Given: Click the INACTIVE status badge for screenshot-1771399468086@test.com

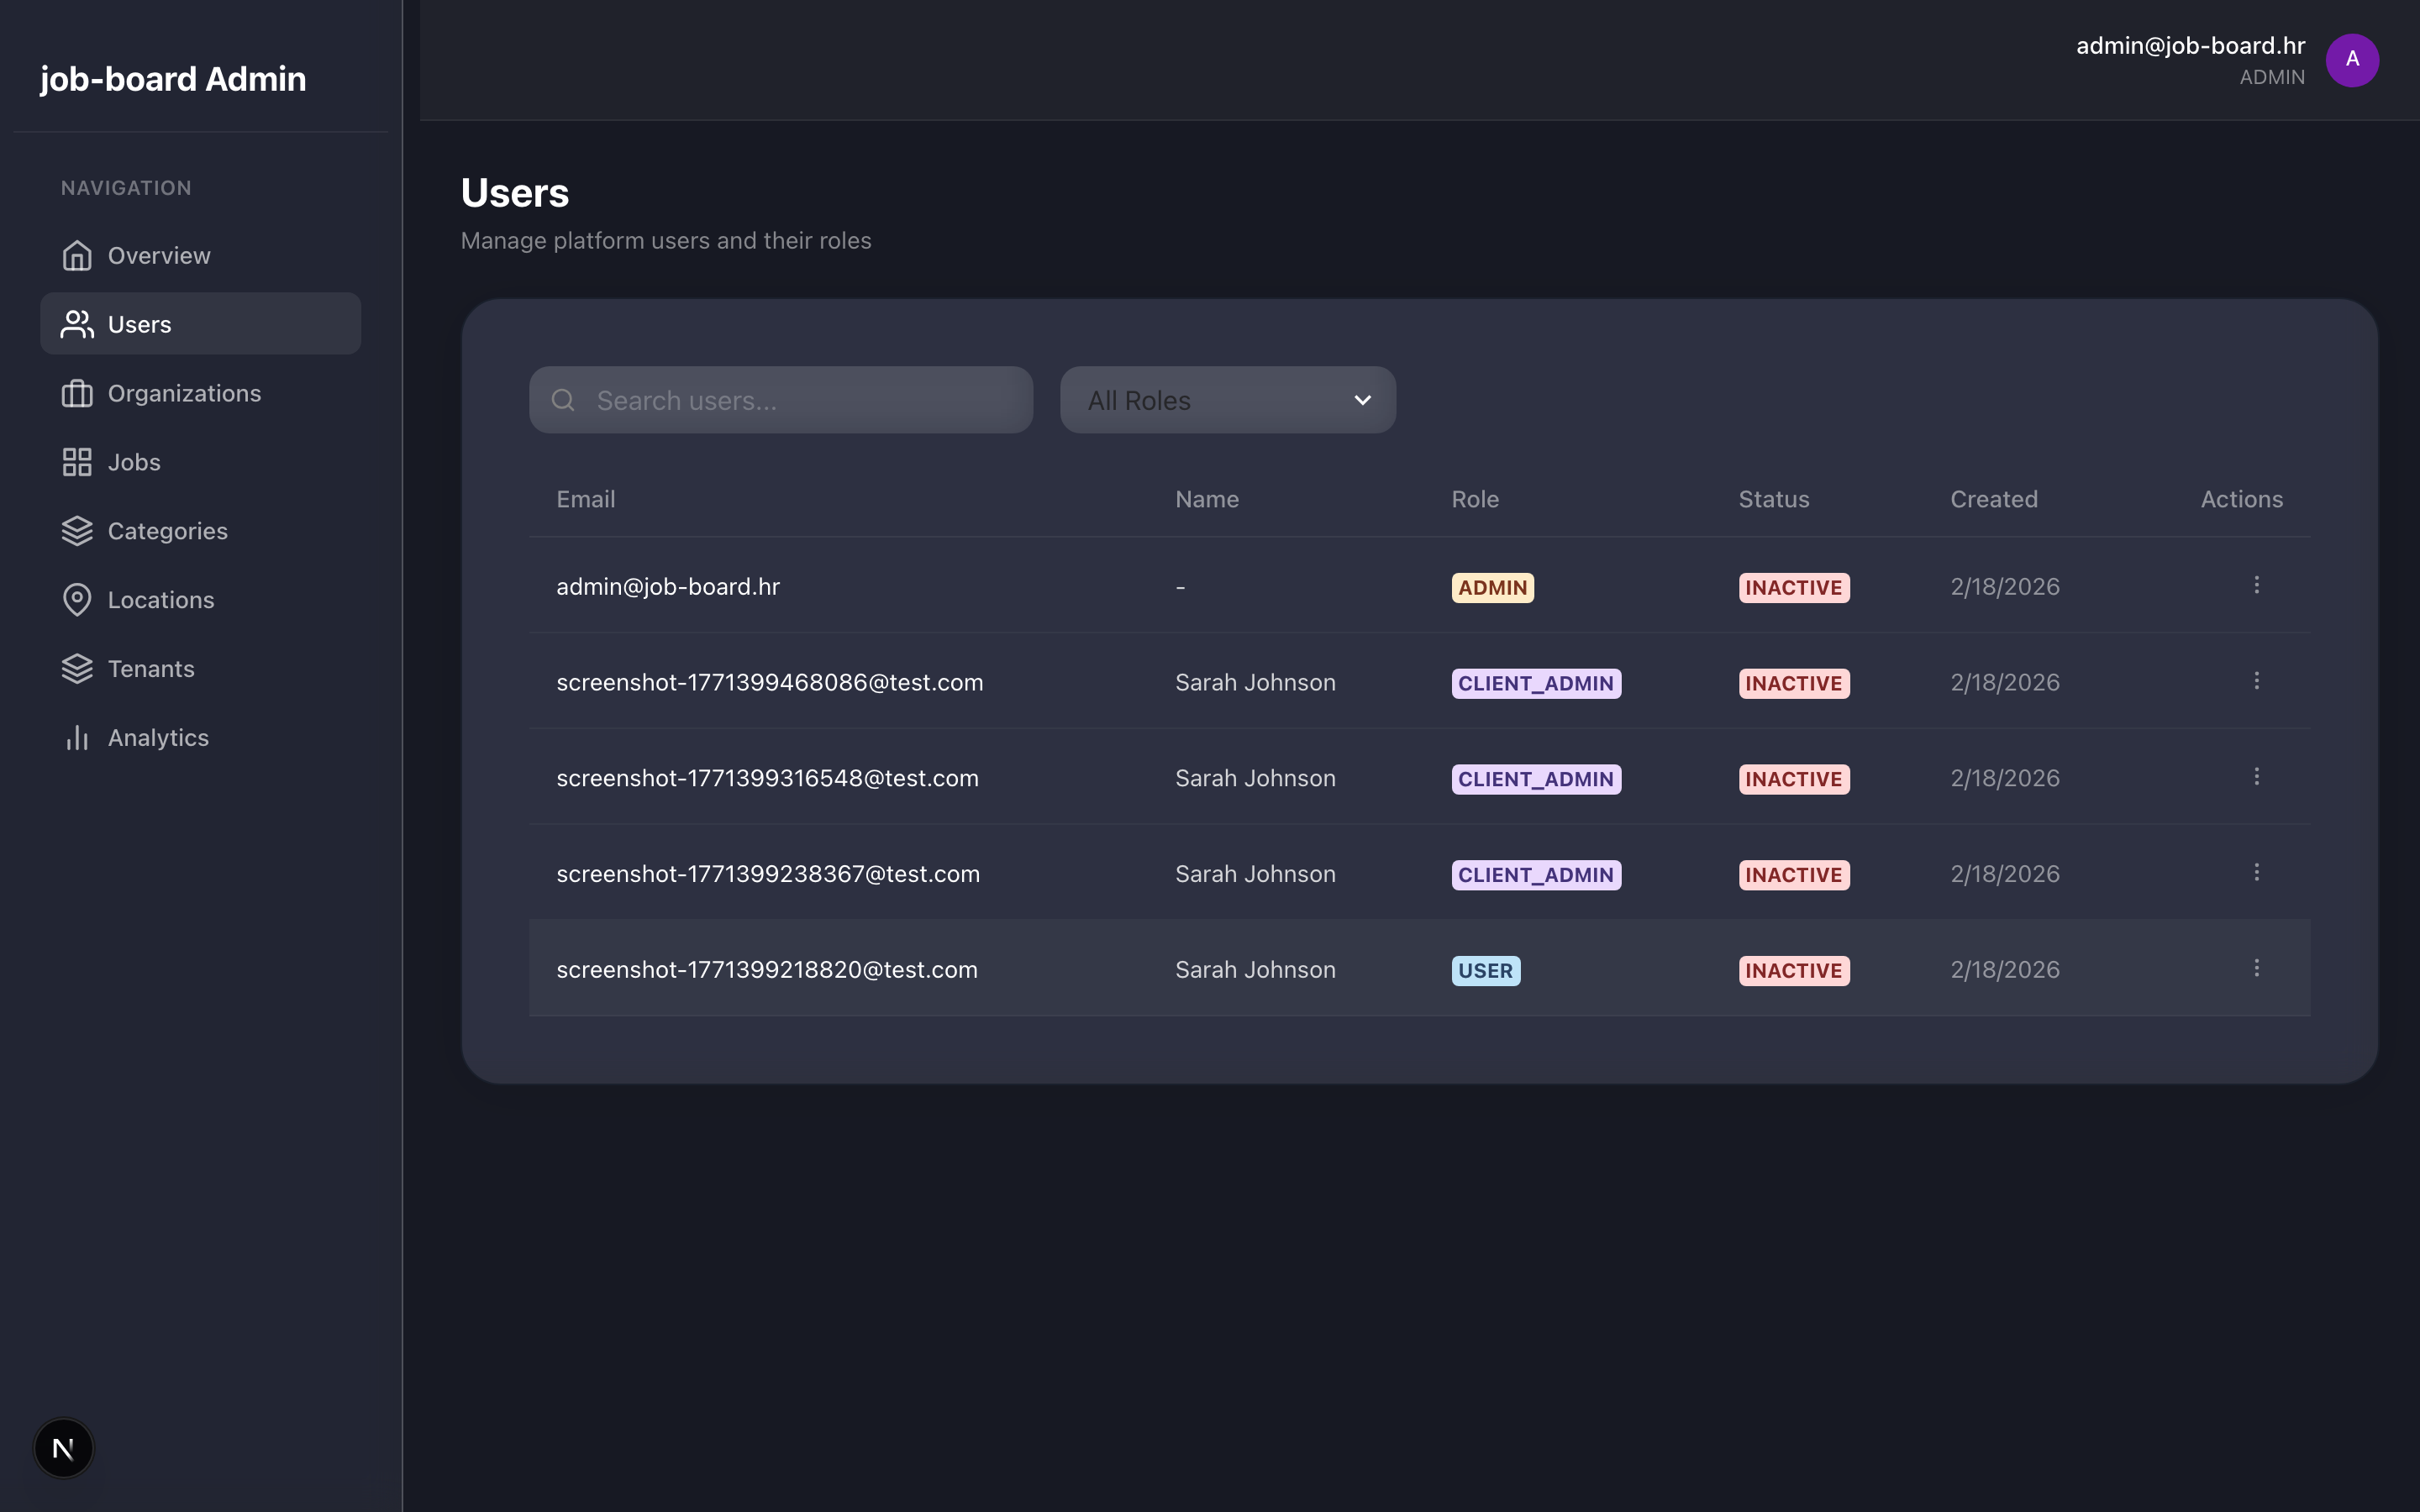Looking at the screenshot, I should tap(1792, 683).
